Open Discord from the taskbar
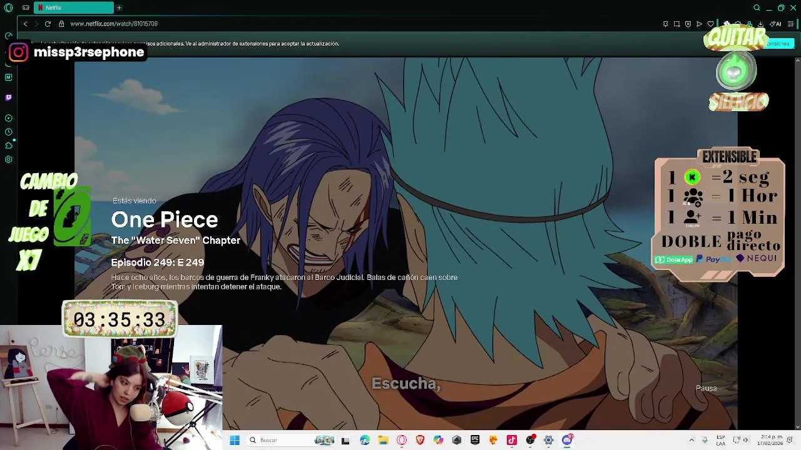801x450 pixels. tap(567, 440)
